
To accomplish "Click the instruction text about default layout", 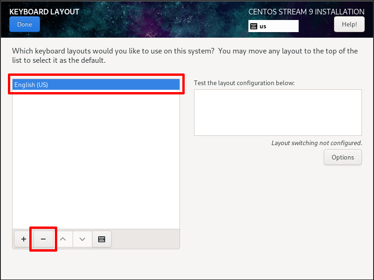I will [185, 55].
